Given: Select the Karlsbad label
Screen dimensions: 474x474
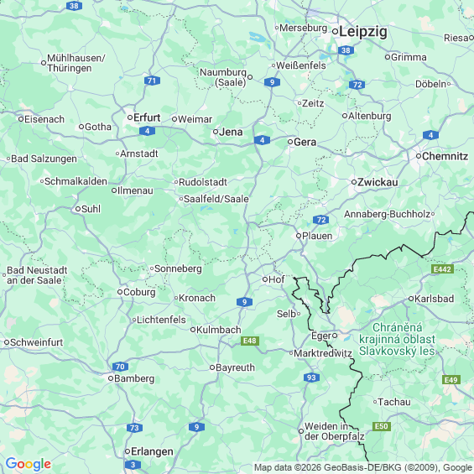Looking at the screenshot, I should tap(434, 299).
